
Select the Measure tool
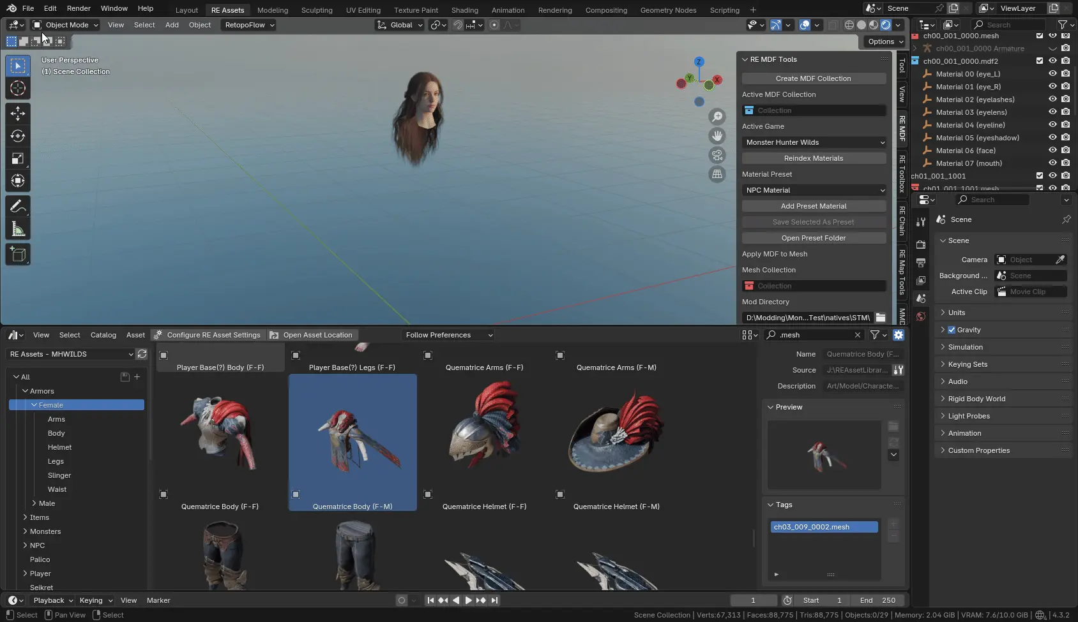click(18, 228)
